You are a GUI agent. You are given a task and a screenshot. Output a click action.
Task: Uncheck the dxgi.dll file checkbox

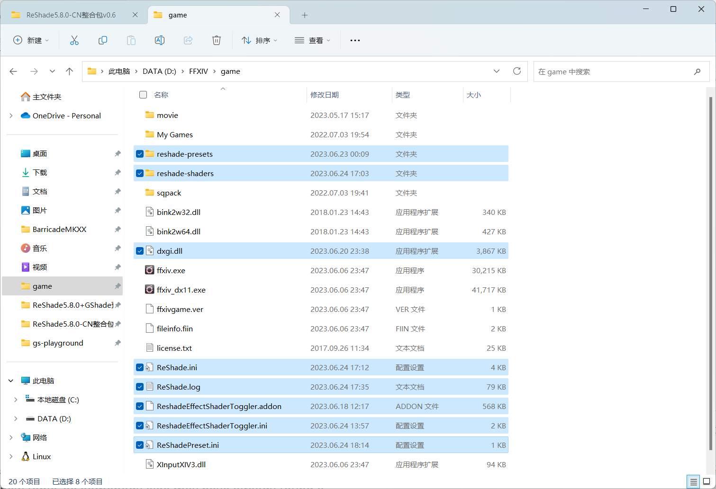coord(140,251)
